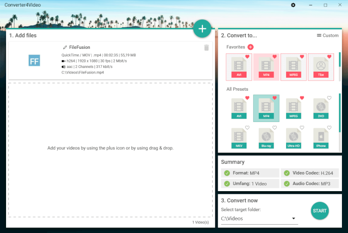Add a favorite with red plus icon
The image size is (348, 233).
(x=250, y=47)
